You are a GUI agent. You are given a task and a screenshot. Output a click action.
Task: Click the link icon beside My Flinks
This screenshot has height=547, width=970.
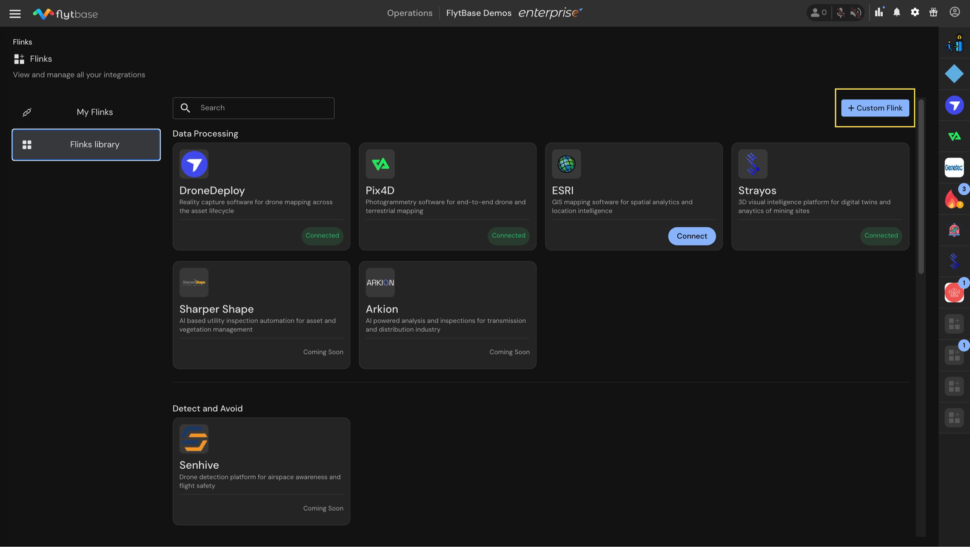pyautogui.click(x=27, y=112)
